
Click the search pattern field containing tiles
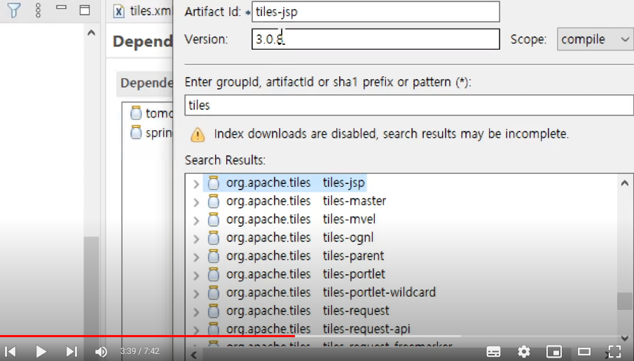[x=409, y=106]
